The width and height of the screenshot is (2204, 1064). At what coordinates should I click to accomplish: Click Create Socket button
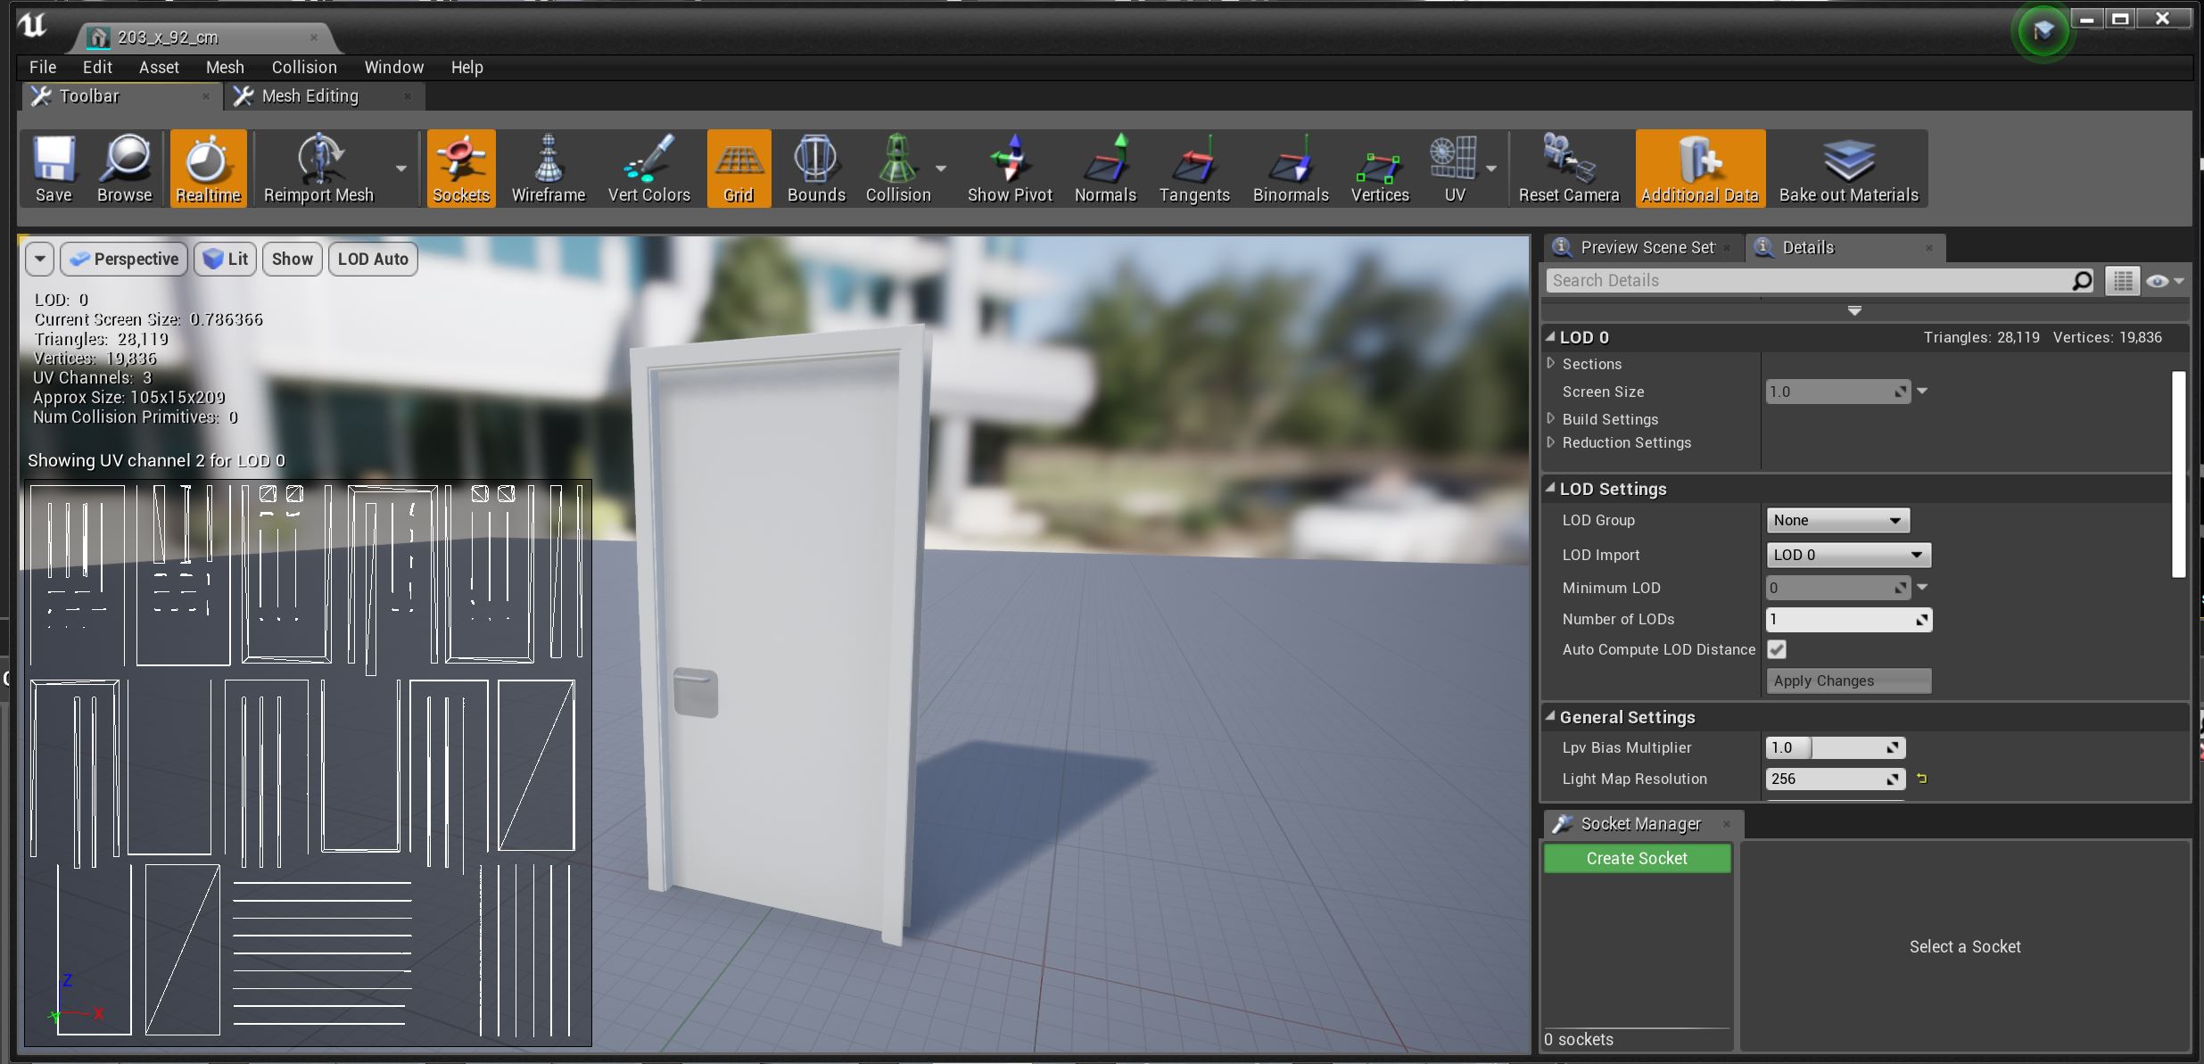click(x=1637, y=858)
